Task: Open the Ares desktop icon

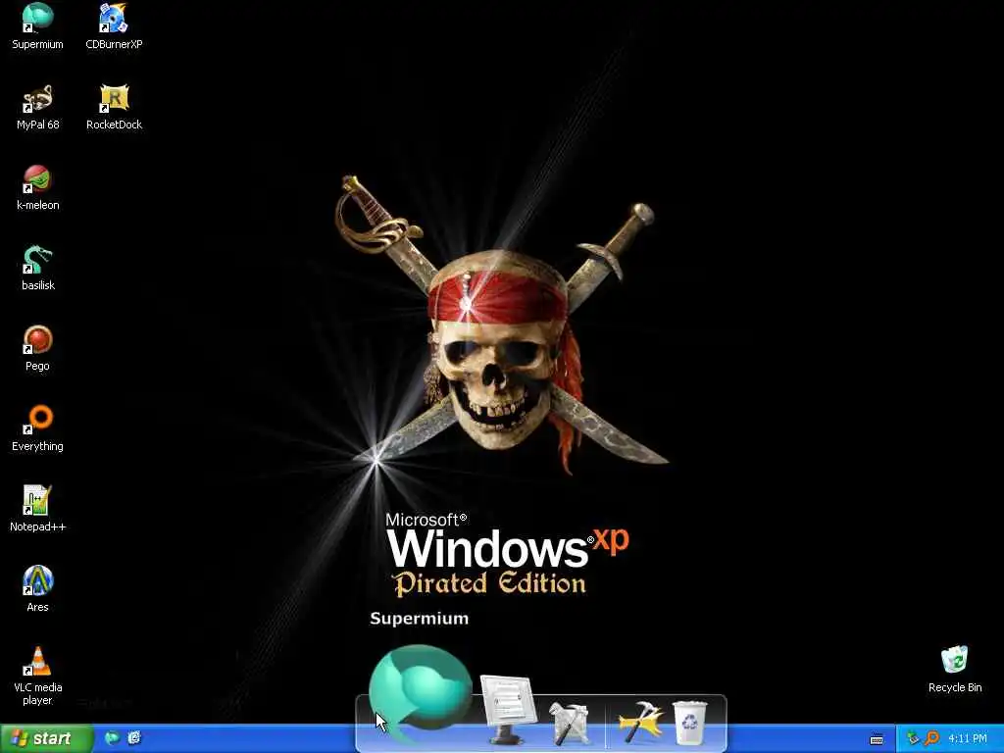Action: [x=38, y=589]
